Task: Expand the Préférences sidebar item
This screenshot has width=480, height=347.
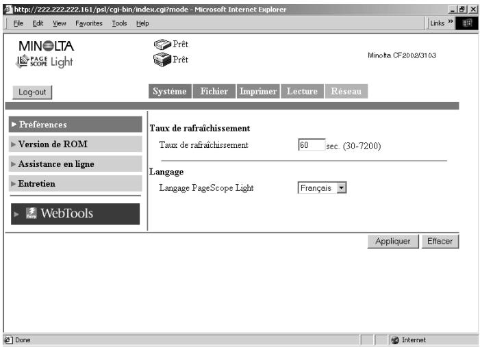Action: tap(75, 125)
